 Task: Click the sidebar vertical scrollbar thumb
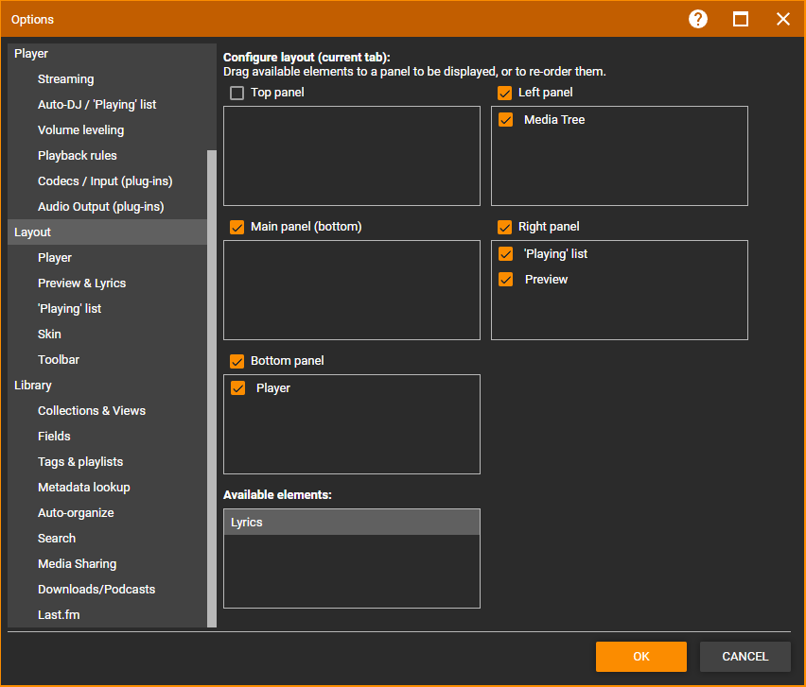(x=212, y=388)
